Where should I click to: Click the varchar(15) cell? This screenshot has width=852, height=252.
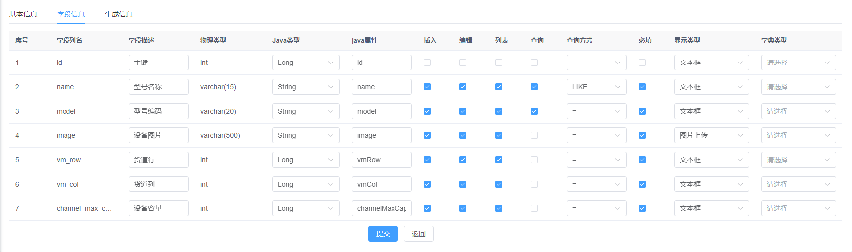(x=218, y=87)
